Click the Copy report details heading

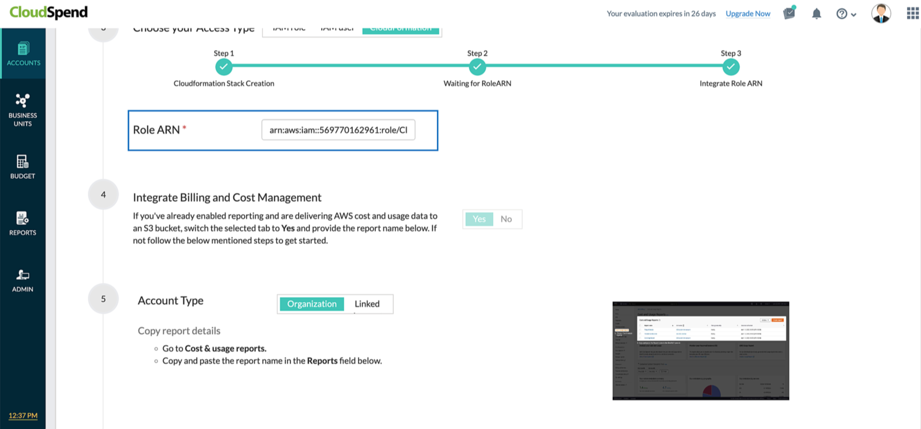tap(179, 331)
